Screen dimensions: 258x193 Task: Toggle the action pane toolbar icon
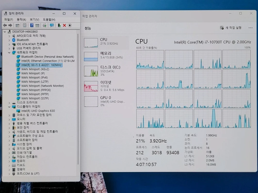click(x=37, y=25)
